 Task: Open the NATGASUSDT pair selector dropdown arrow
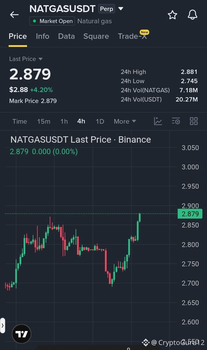click(x=121, y=9)
